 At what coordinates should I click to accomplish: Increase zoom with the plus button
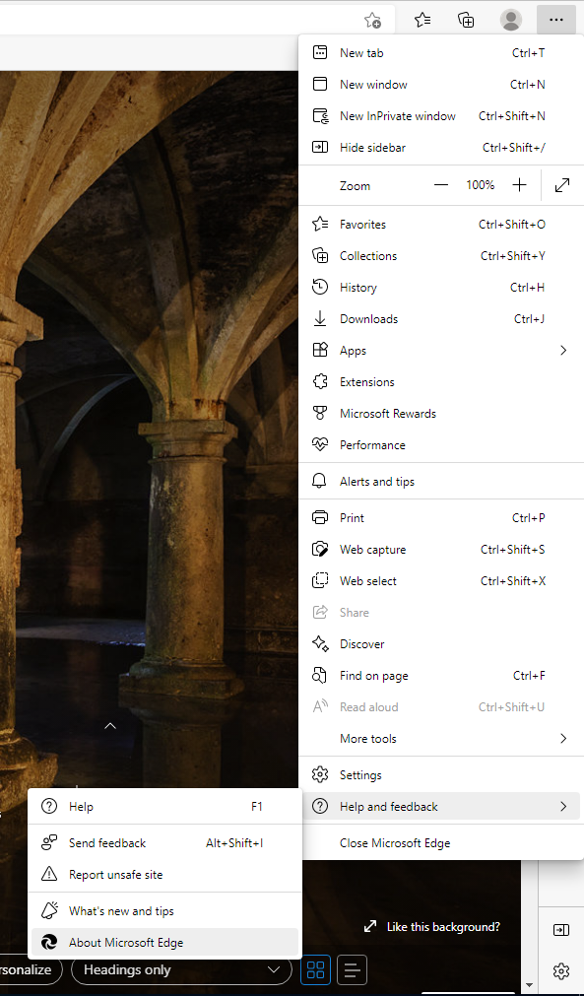[x=519, y=185]
